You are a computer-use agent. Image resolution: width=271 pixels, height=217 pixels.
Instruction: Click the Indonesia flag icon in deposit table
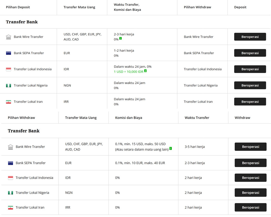pyautogui.click(x=8, y=69)
